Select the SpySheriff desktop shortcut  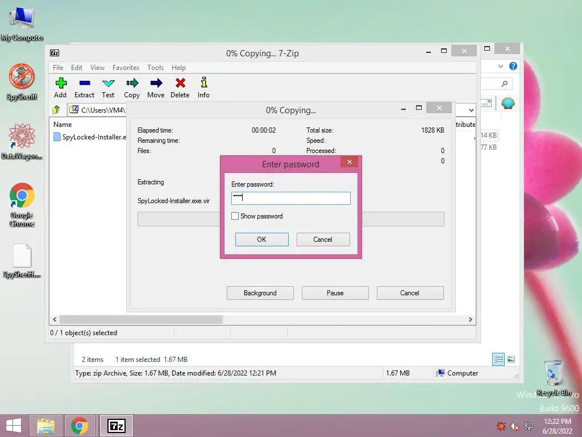click(22, 82)
